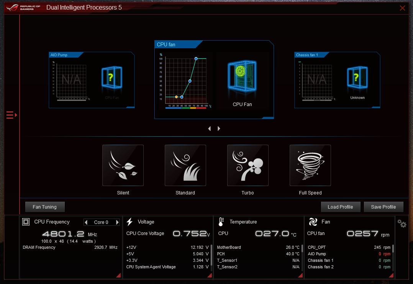
Task: Expand the Fan panel corner triangle
Action: [x=392, y=275]
